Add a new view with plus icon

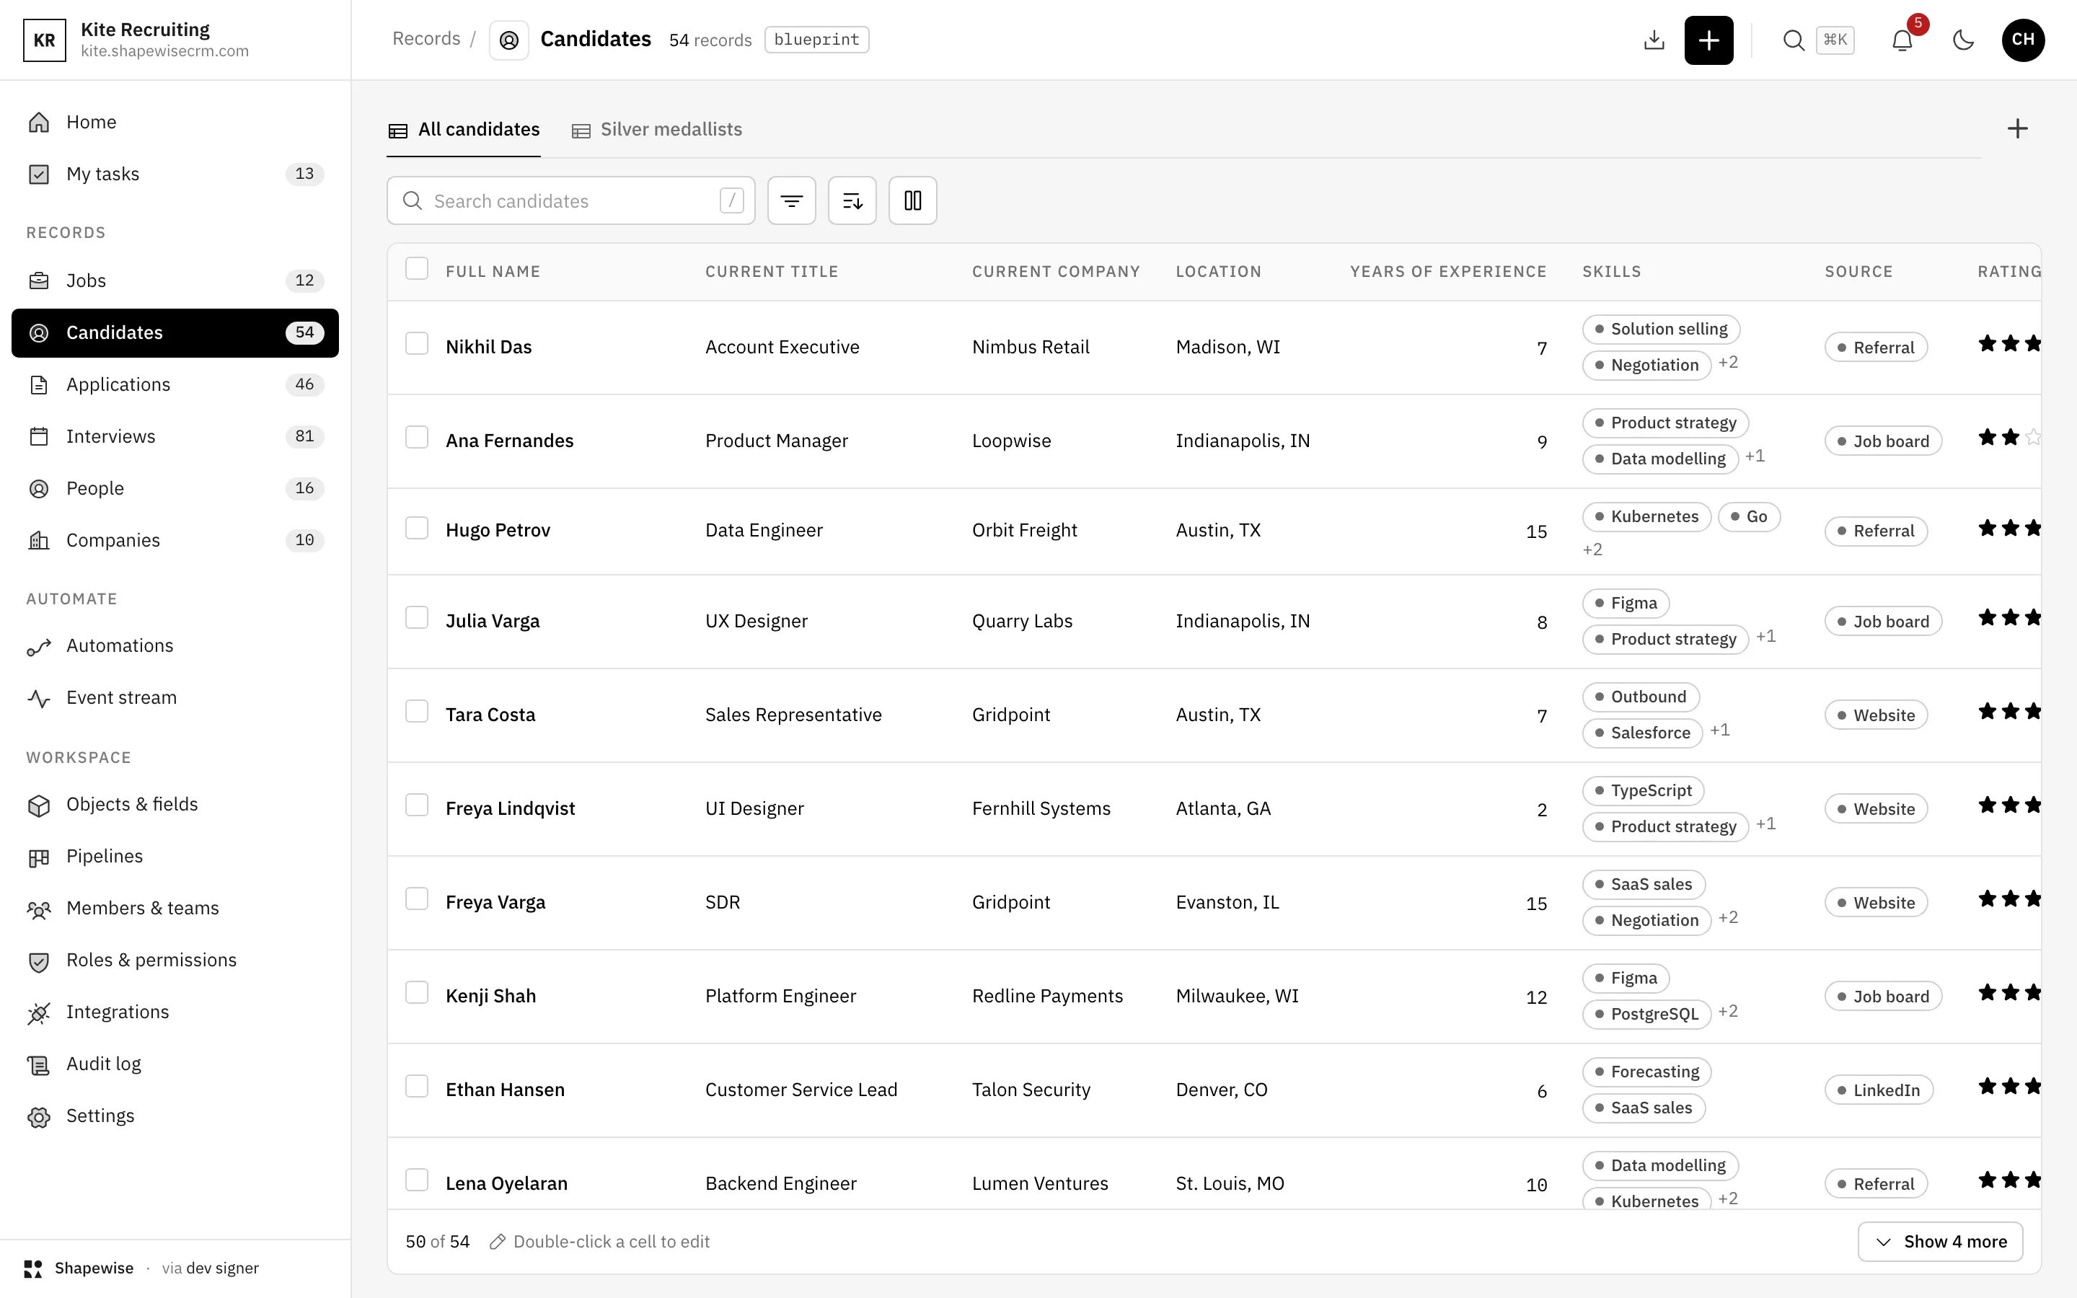(2018, 129)
